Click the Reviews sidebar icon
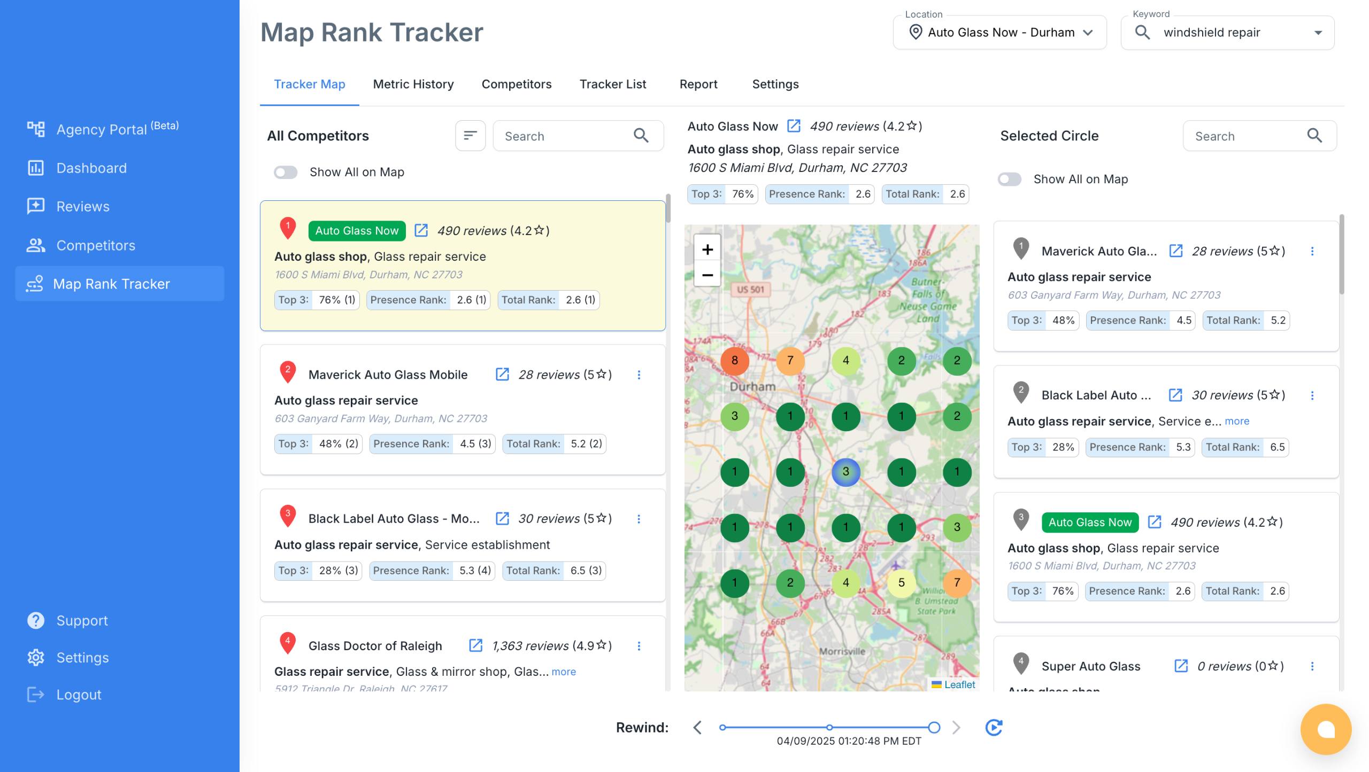The height and width of the screenshot is (772, 1369). click(x=36, y=206)
